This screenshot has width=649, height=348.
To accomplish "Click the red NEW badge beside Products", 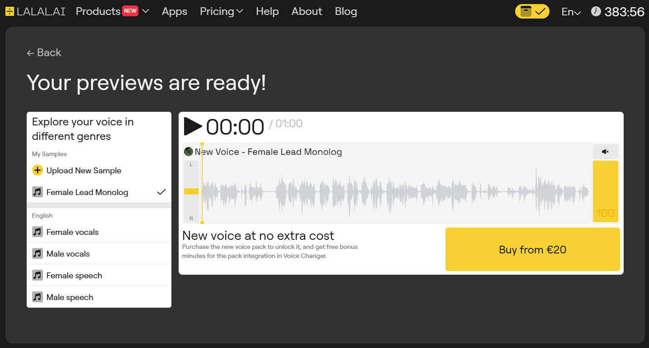I will 130,11.
